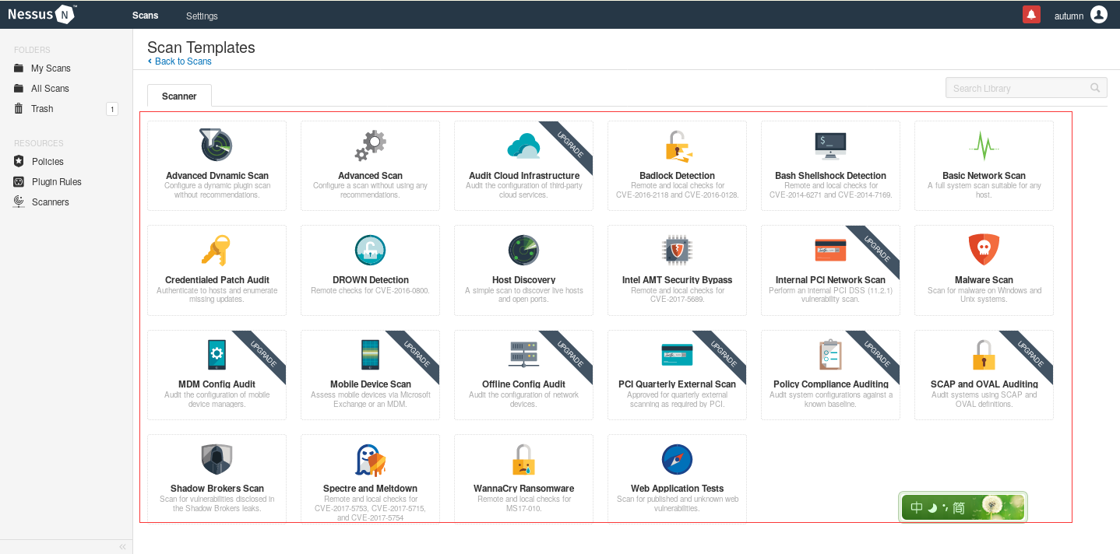Click the Back to Scans link
This screenshot has height=554, width=1120.
click(x=179, y=61)
